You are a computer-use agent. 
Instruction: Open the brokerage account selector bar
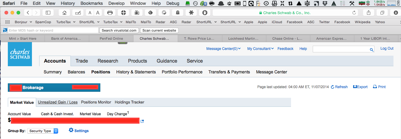[54, 88]
